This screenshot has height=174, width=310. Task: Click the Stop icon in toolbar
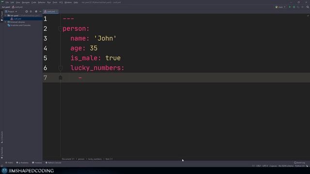click(x=302, y=7)
